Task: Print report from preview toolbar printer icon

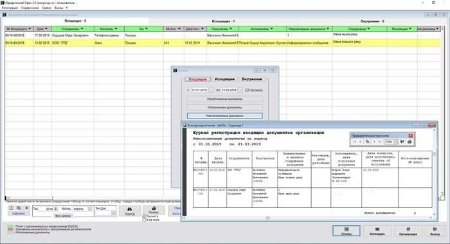Action: pos(410,142)
